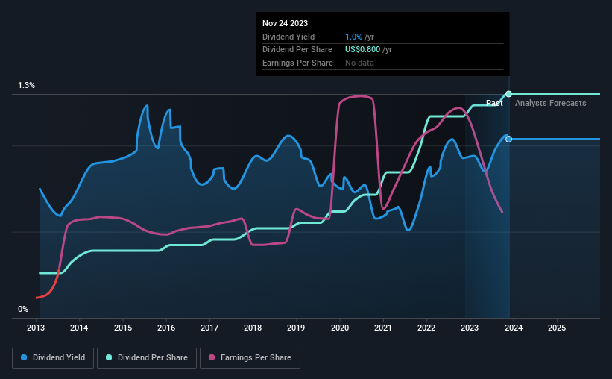Click the Analysts Forecasts label
Image resolution: width=612 pixels, height=379 pixels.
click(x=550, y=103)
